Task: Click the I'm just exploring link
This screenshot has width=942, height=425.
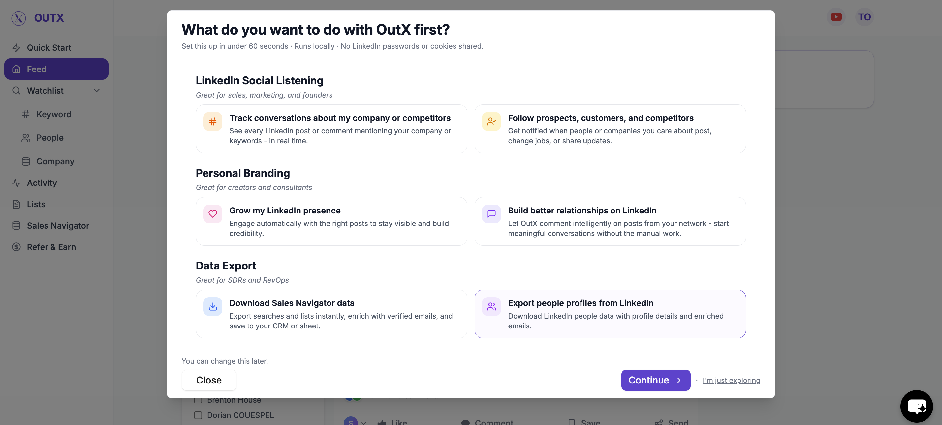Action: pos(731,381)
